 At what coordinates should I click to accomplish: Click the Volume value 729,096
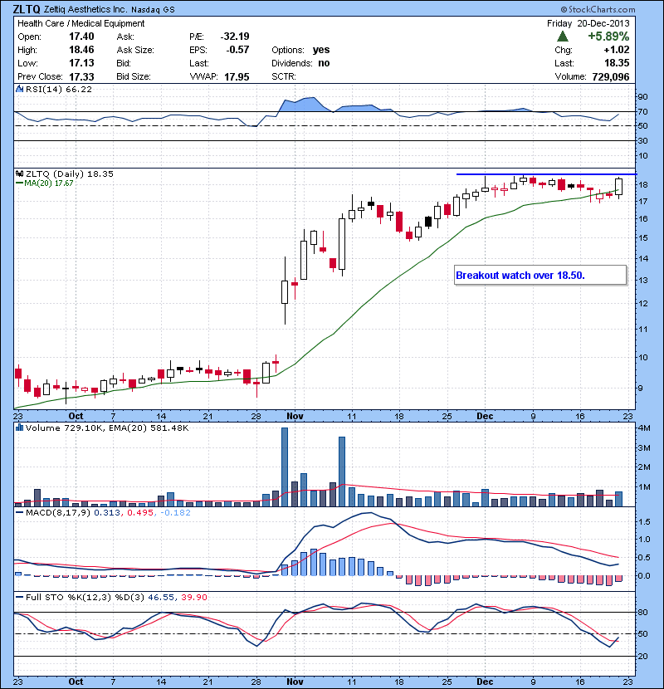[x=611, y=77]
